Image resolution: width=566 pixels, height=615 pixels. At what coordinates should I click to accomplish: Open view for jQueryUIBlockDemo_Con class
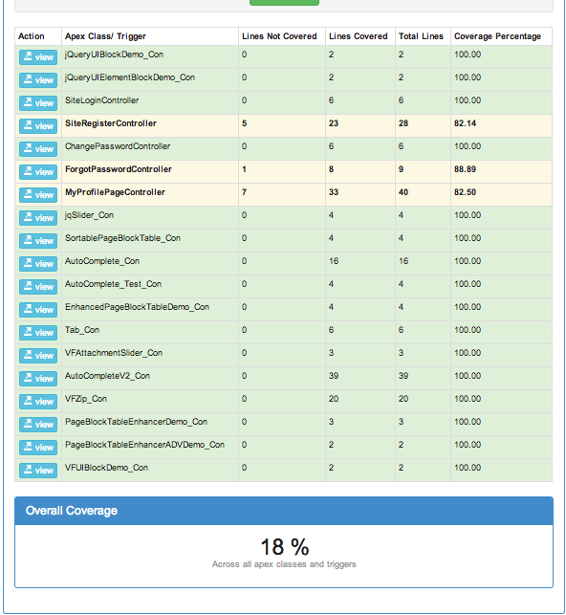(38, 57)
